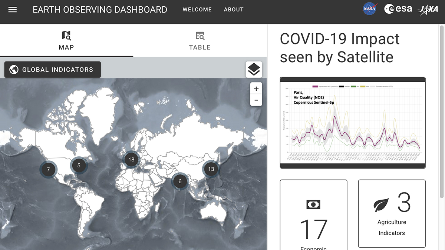Click the banknote icon on Economic card
The height and width of the screenshot is (250, 445).
pyautogui.click(x=313, y=204)
